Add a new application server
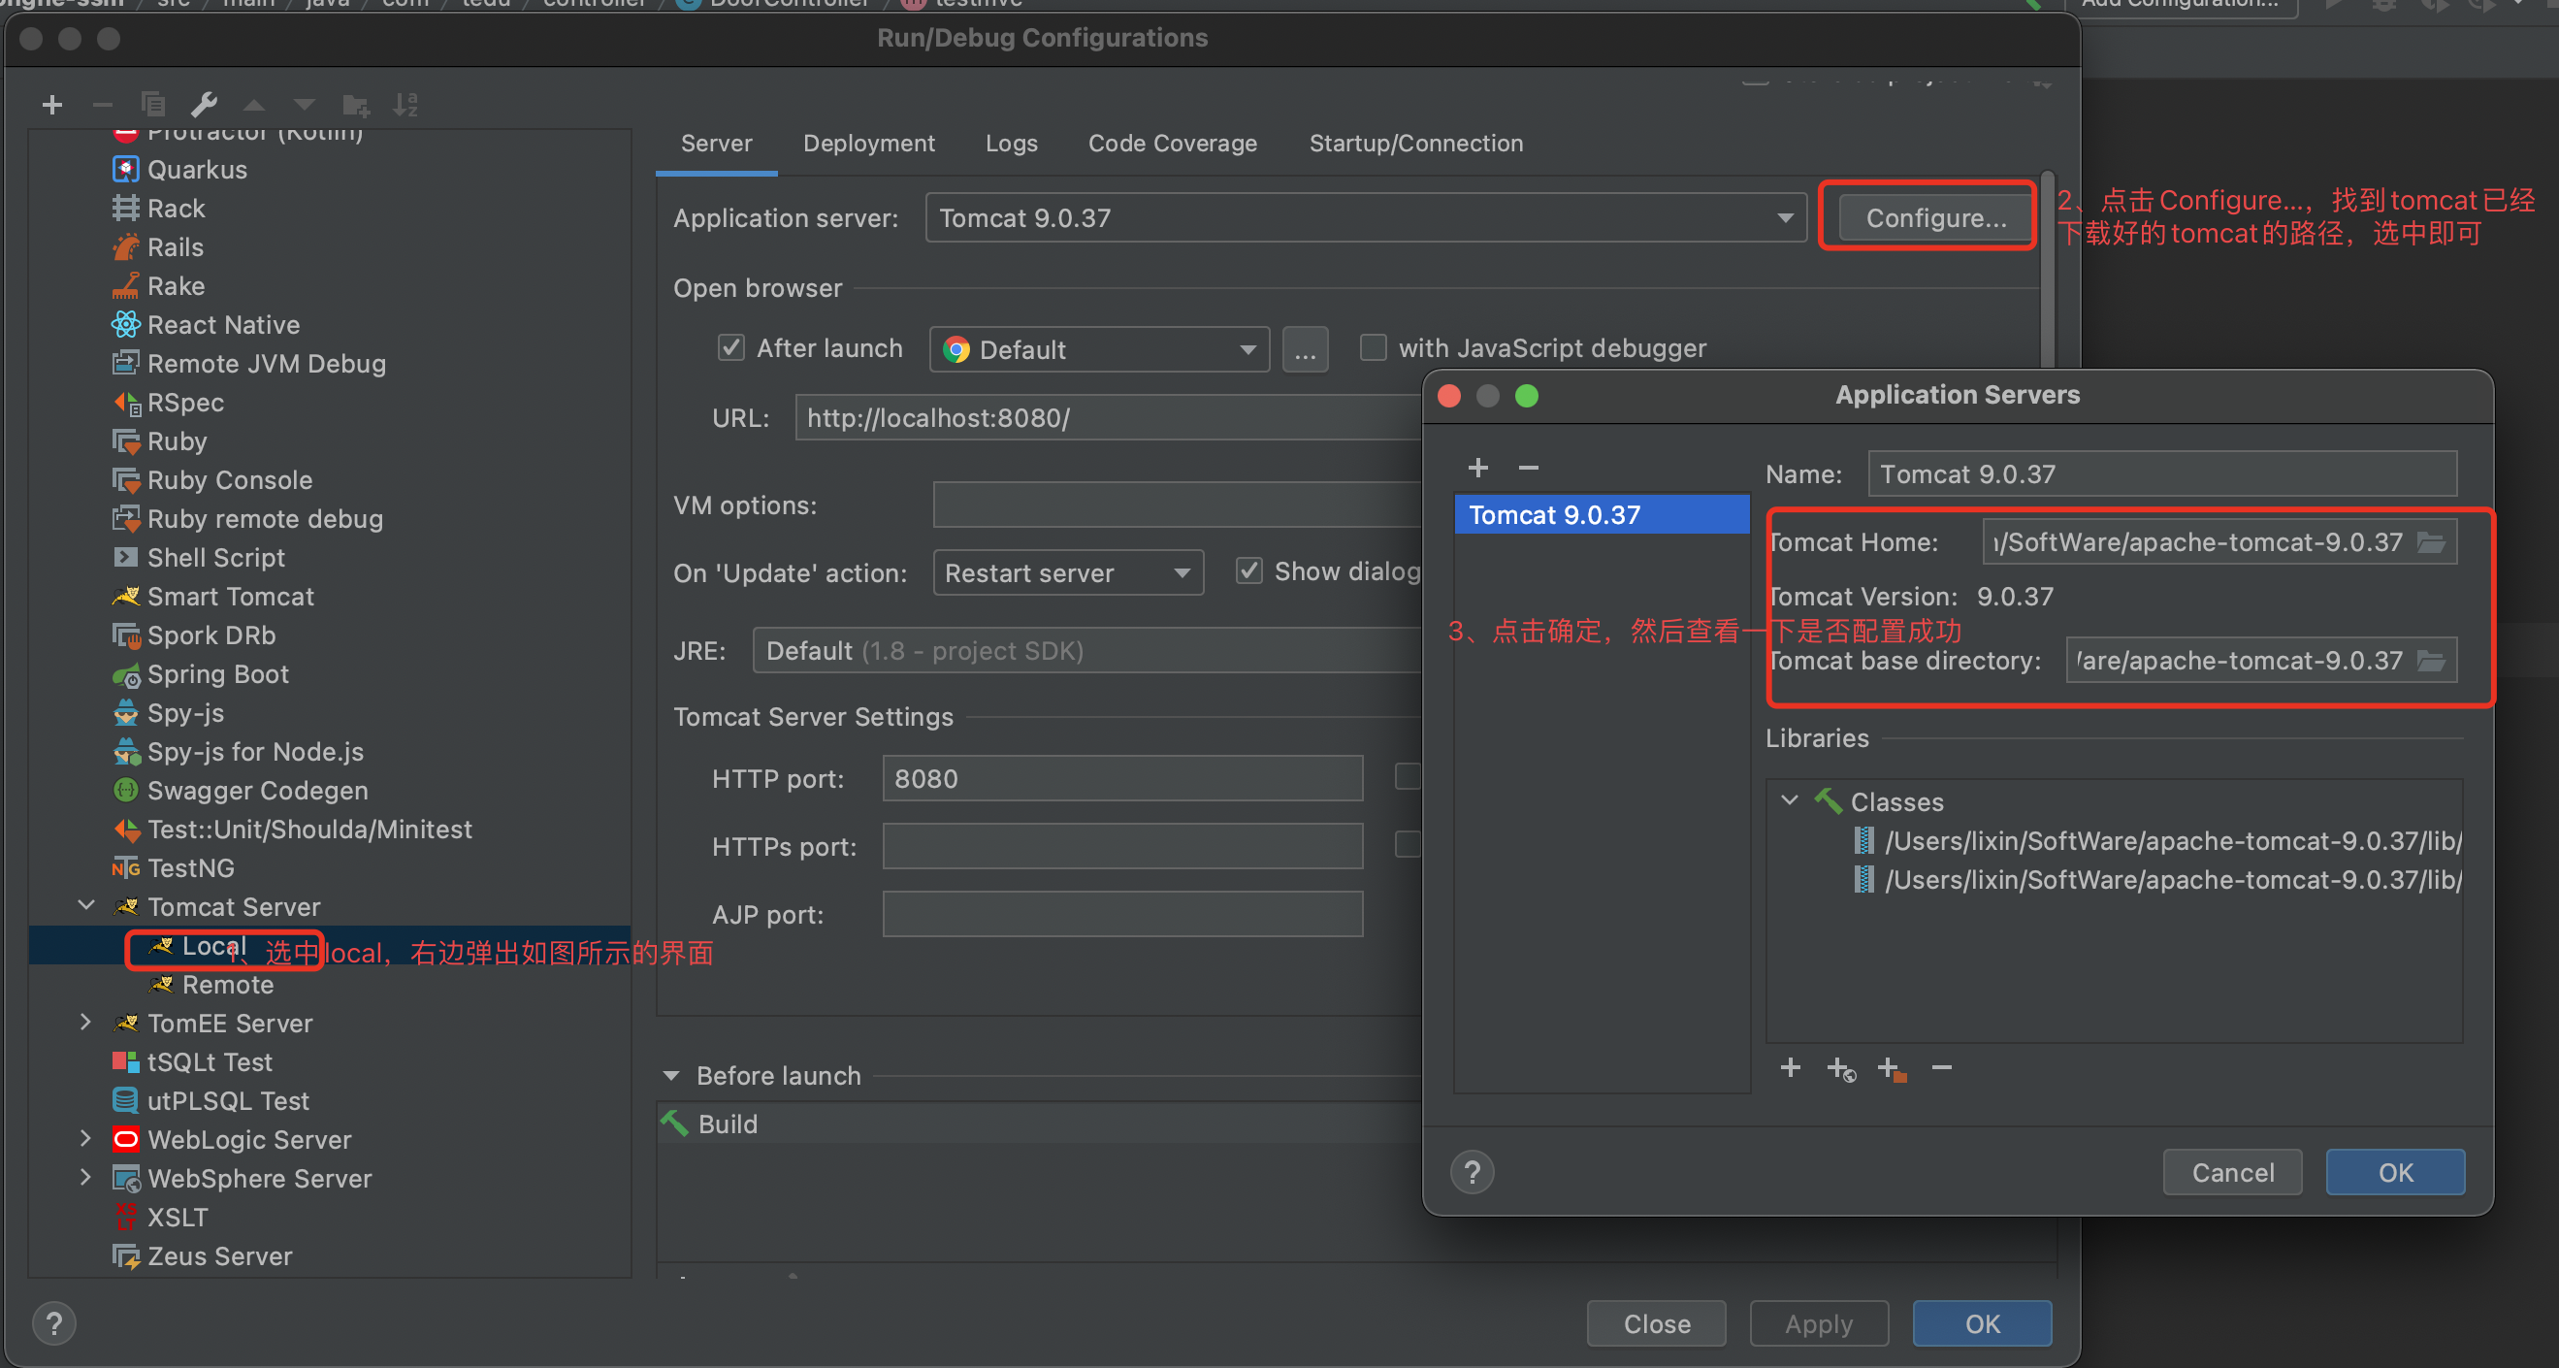Viewport: 2559px width, 1368px height. coord(1478,468)
